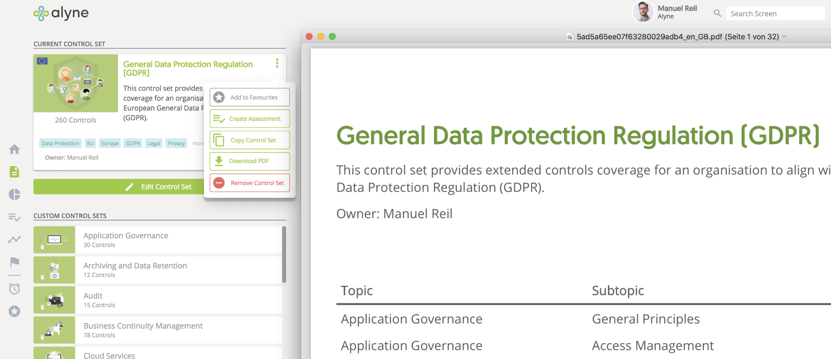Click the Subtopic column header in PDF

(618, 291)
